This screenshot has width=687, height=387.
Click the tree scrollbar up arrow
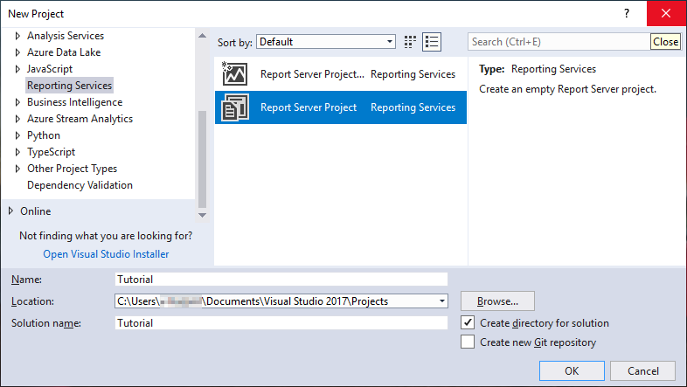click(202, 36)
